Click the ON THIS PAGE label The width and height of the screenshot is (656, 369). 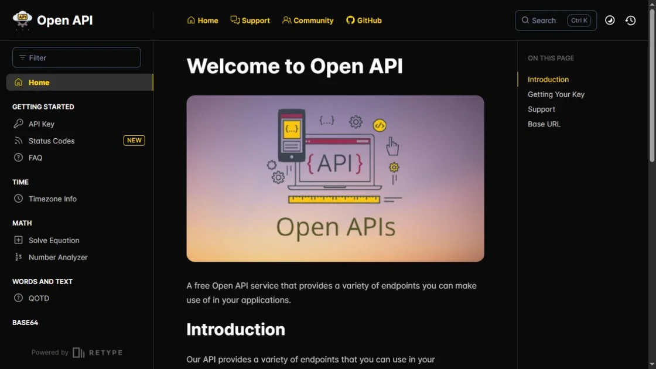coord(551,58)
